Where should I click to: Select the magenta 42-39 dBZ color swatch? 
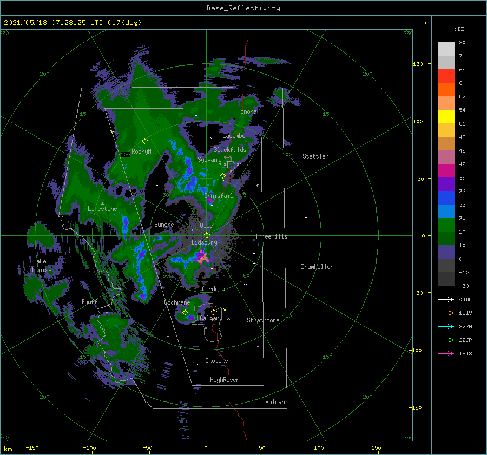(x=446, y=171)
